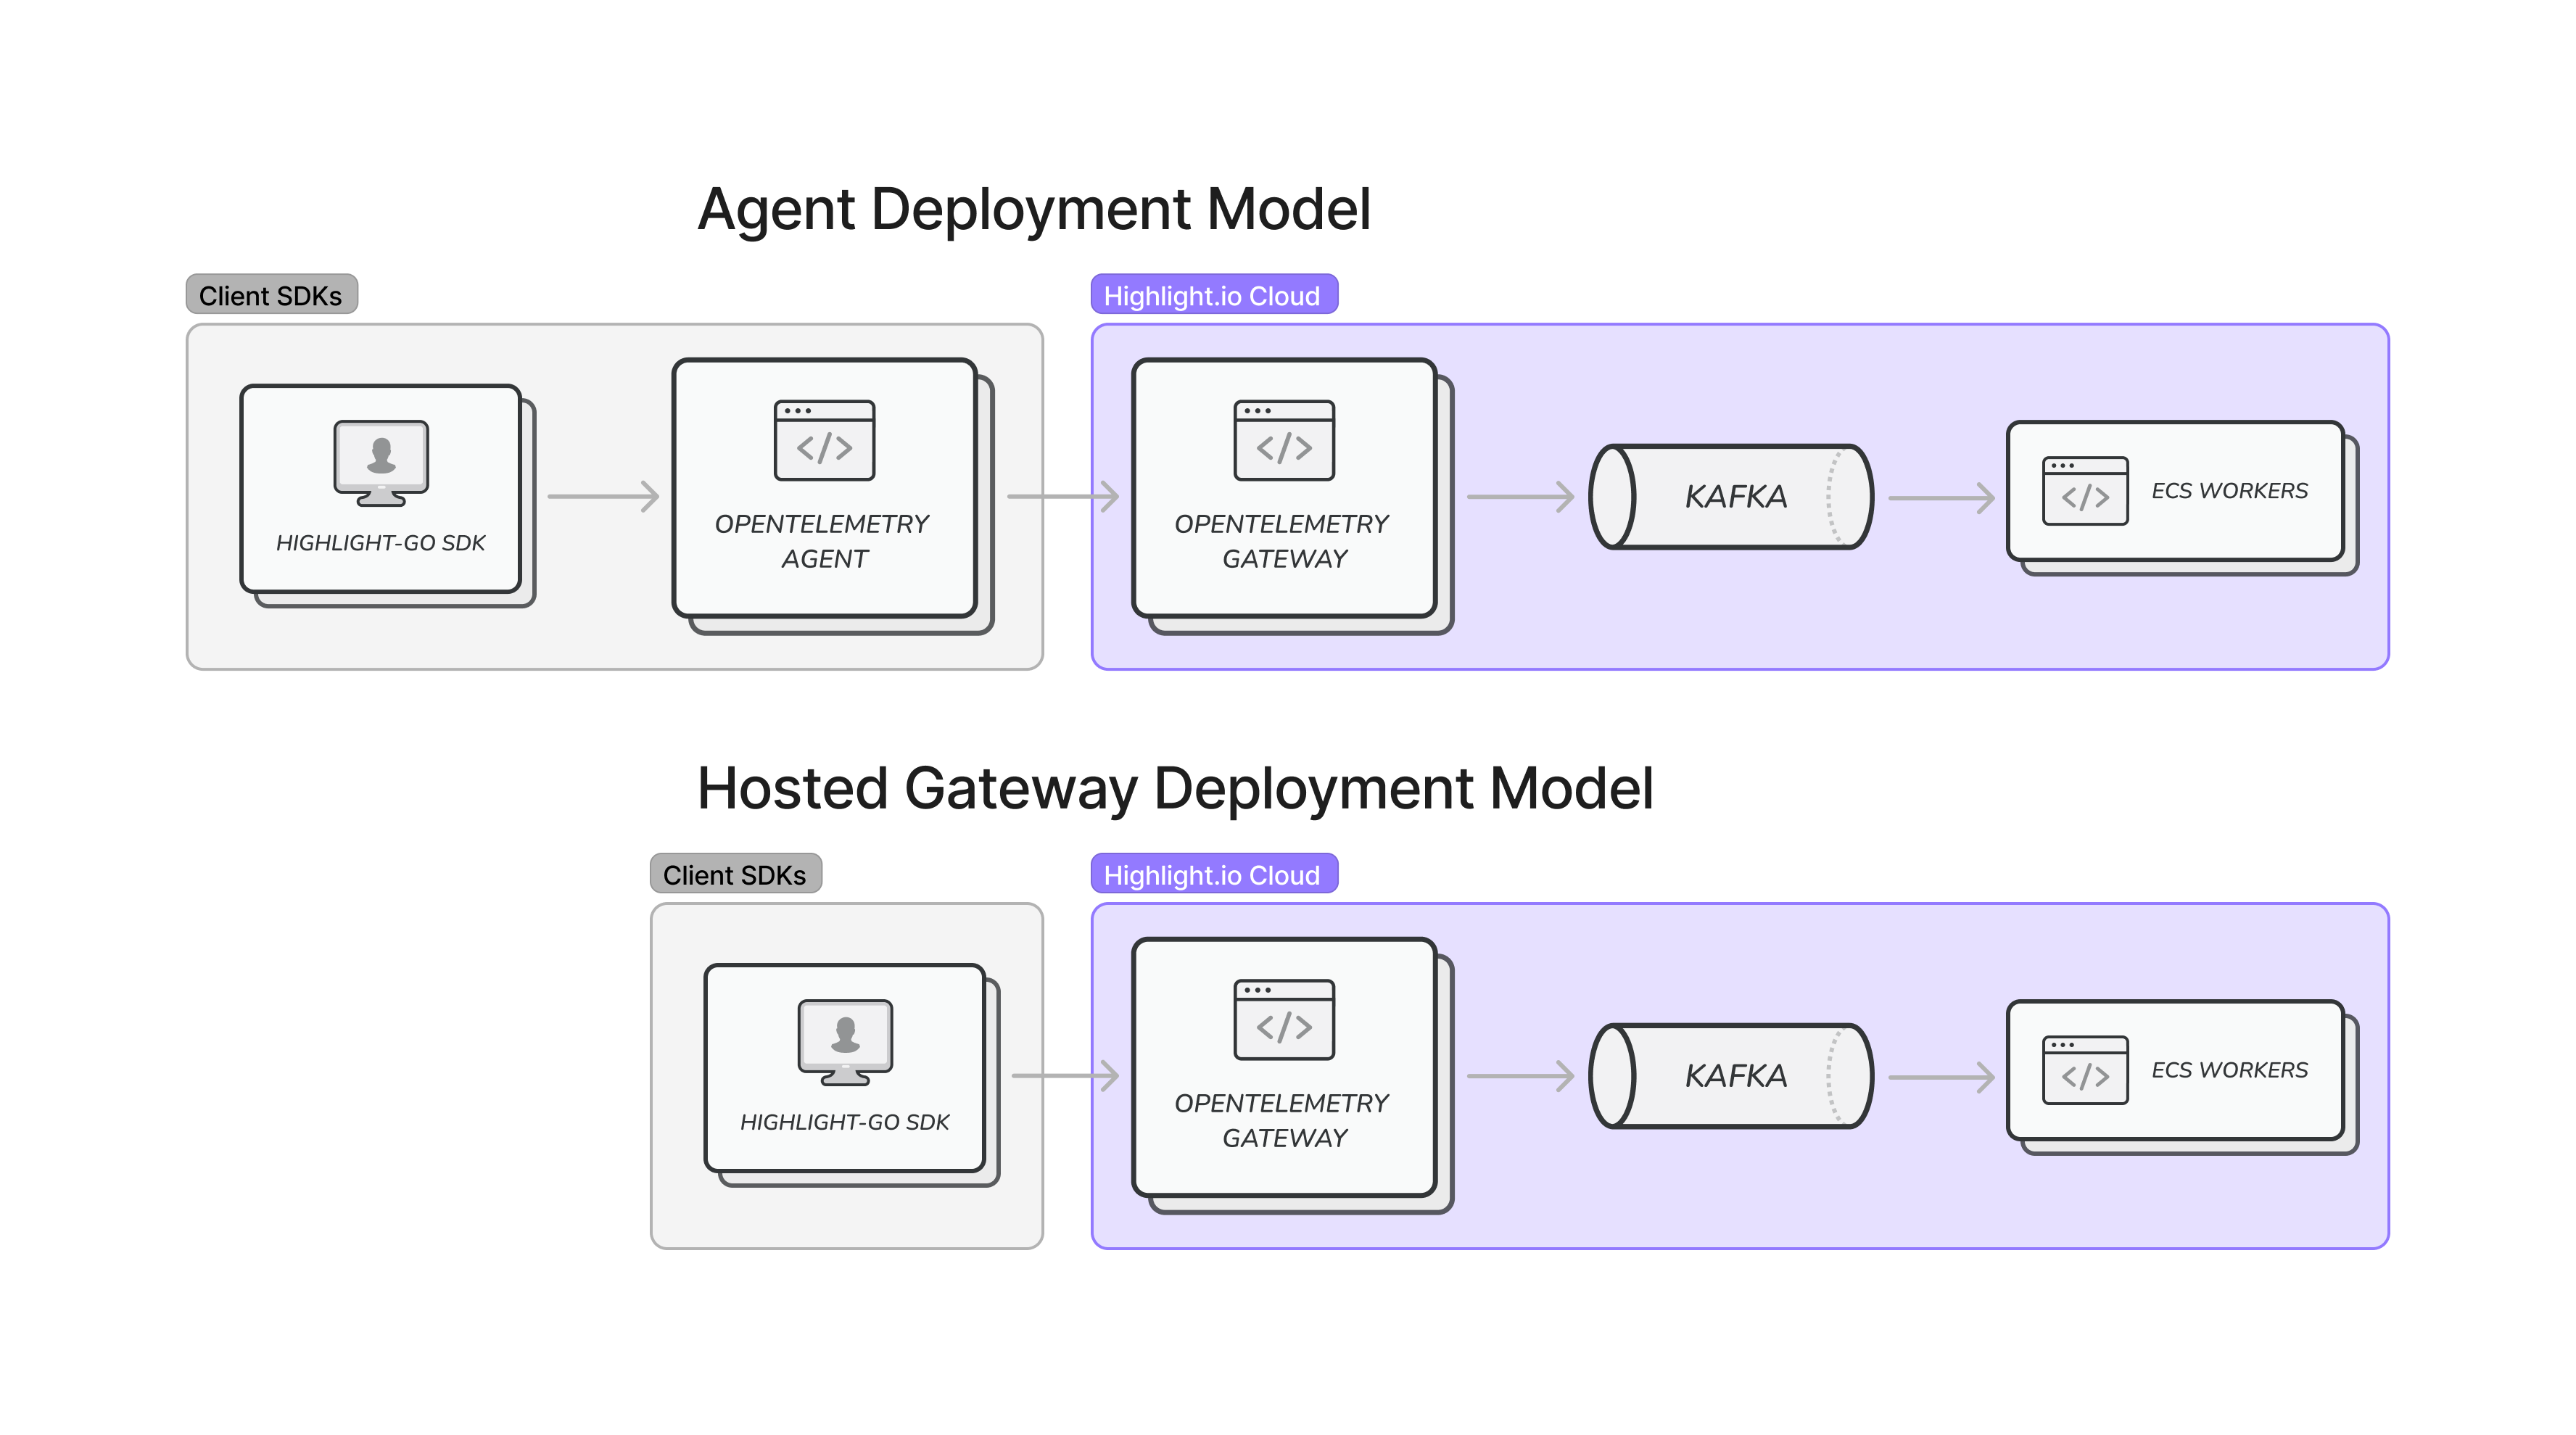Click the top Kafka cylinder

point(1732,496)
